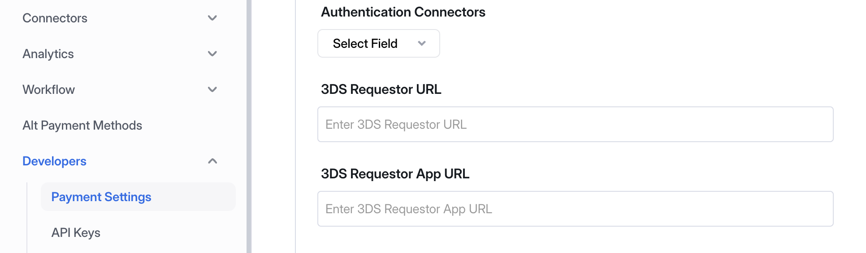
Task: Go to Alt Payment Methods
Action: pos(82,126)
